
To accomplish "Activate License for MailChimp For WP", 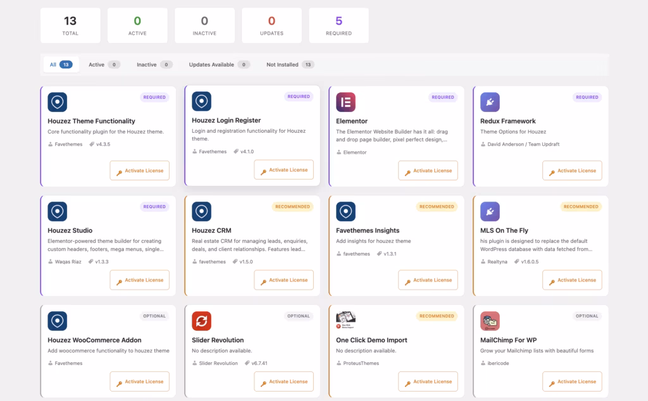I will coord(572,381).
